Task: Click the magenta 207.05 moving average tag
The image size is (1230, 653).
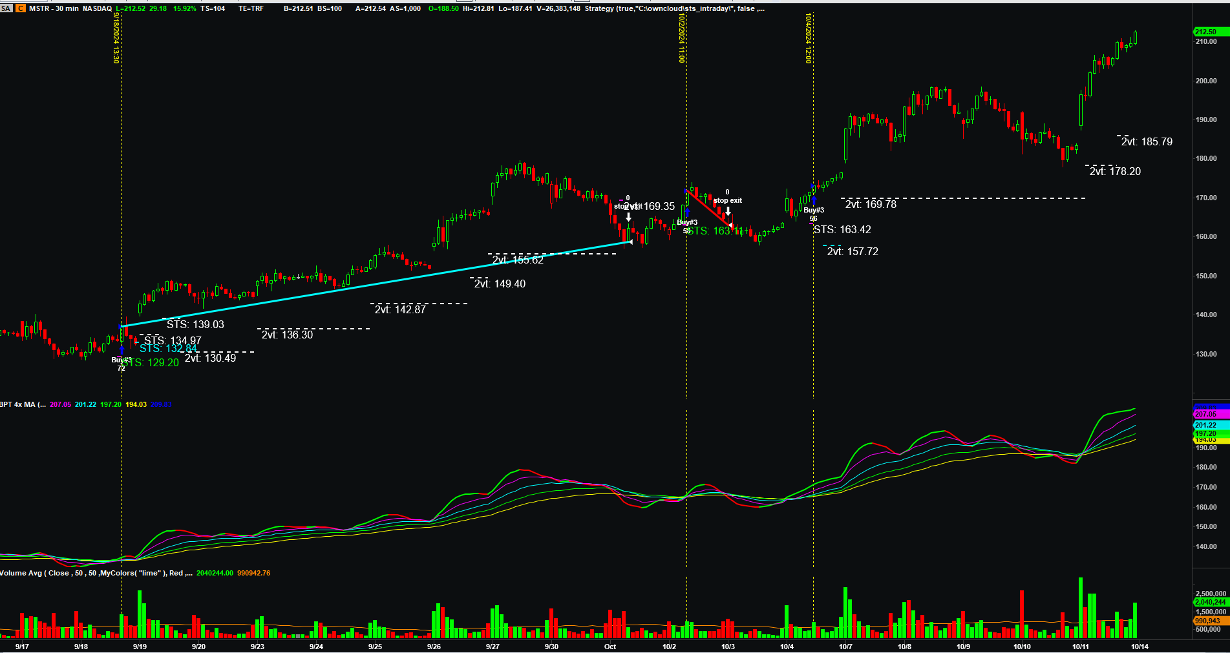Action: tap(1206, 414)
